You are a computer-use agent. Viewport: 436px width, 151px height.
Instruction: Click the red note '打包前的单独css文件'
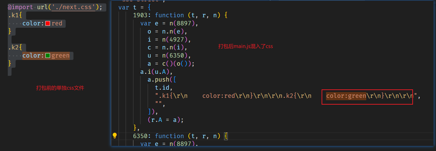click(x=60, y=88)
